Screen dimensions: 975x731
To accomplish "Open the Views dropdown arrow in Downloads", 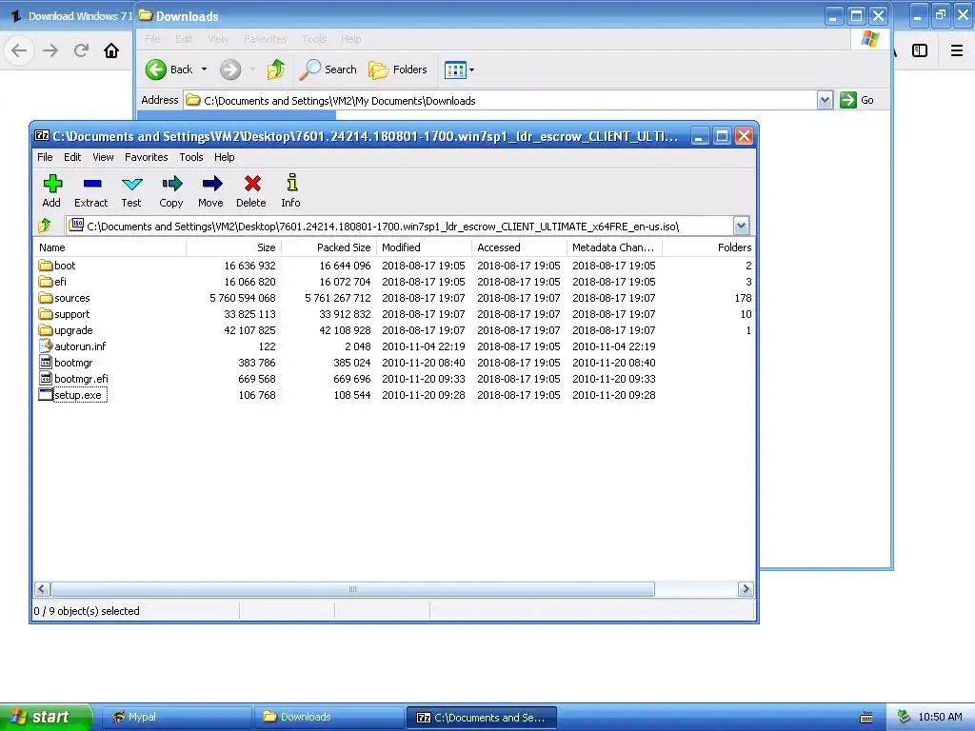I will point(471,69).
